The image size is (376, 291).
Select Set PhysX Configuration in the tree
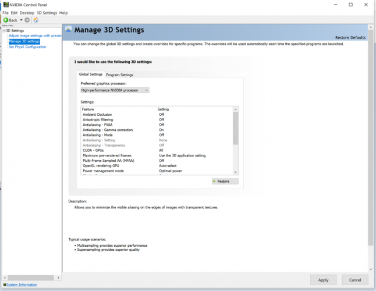(x=27, y=47)
